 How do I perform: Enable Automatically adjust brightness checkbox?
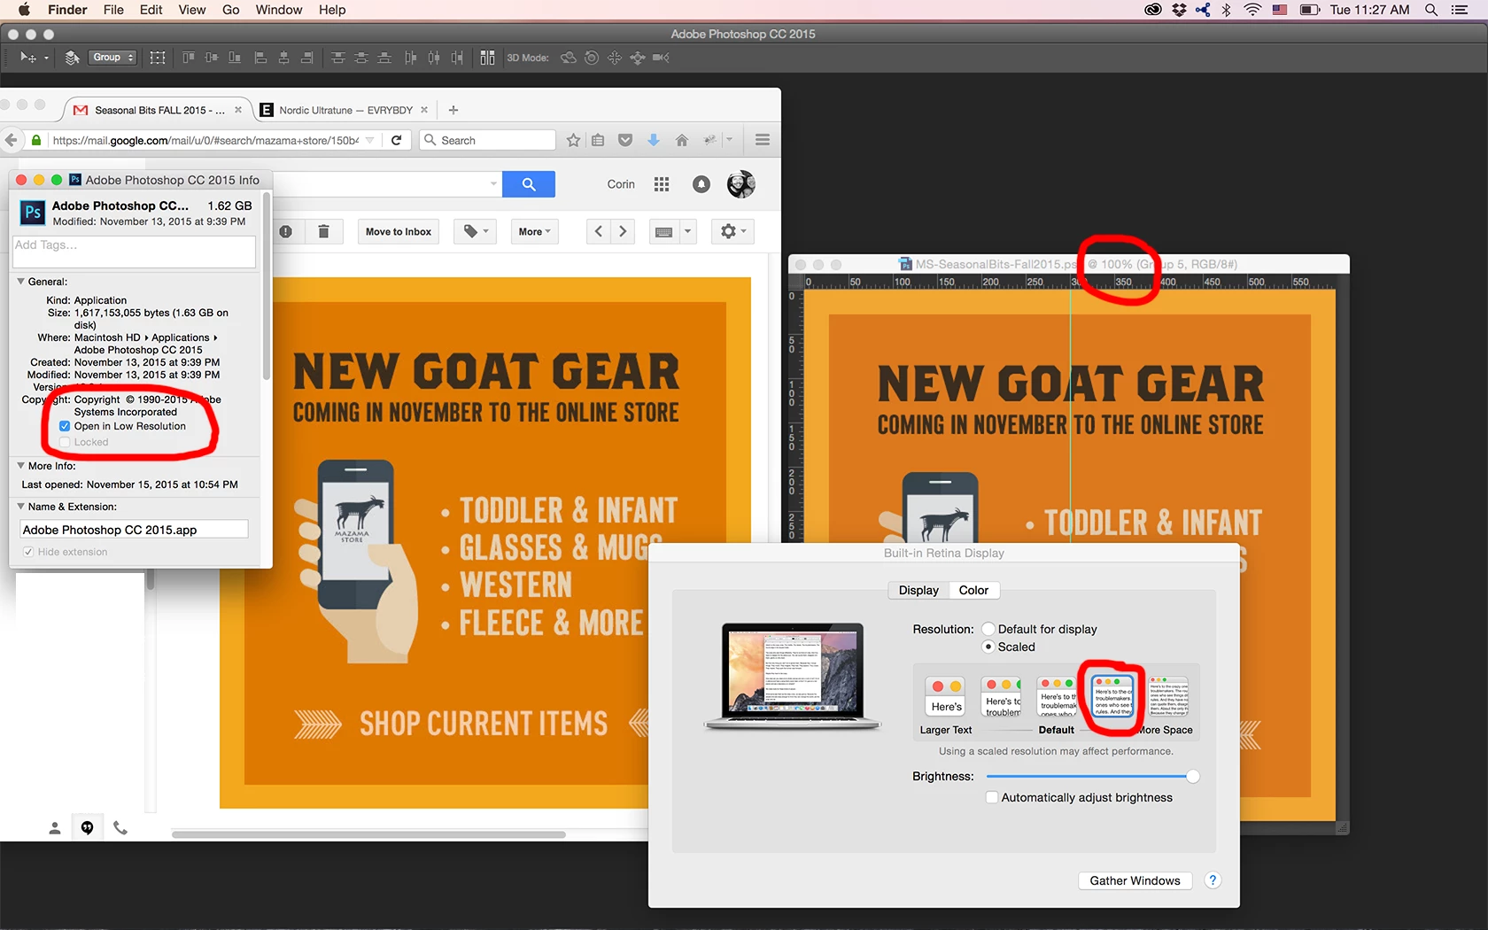[992, 797]
